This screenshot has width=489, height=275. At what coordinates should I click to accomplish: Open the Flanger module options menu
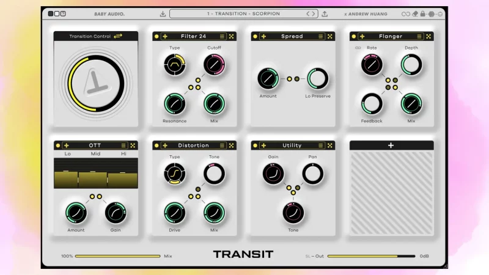click(x=419, y=36)
